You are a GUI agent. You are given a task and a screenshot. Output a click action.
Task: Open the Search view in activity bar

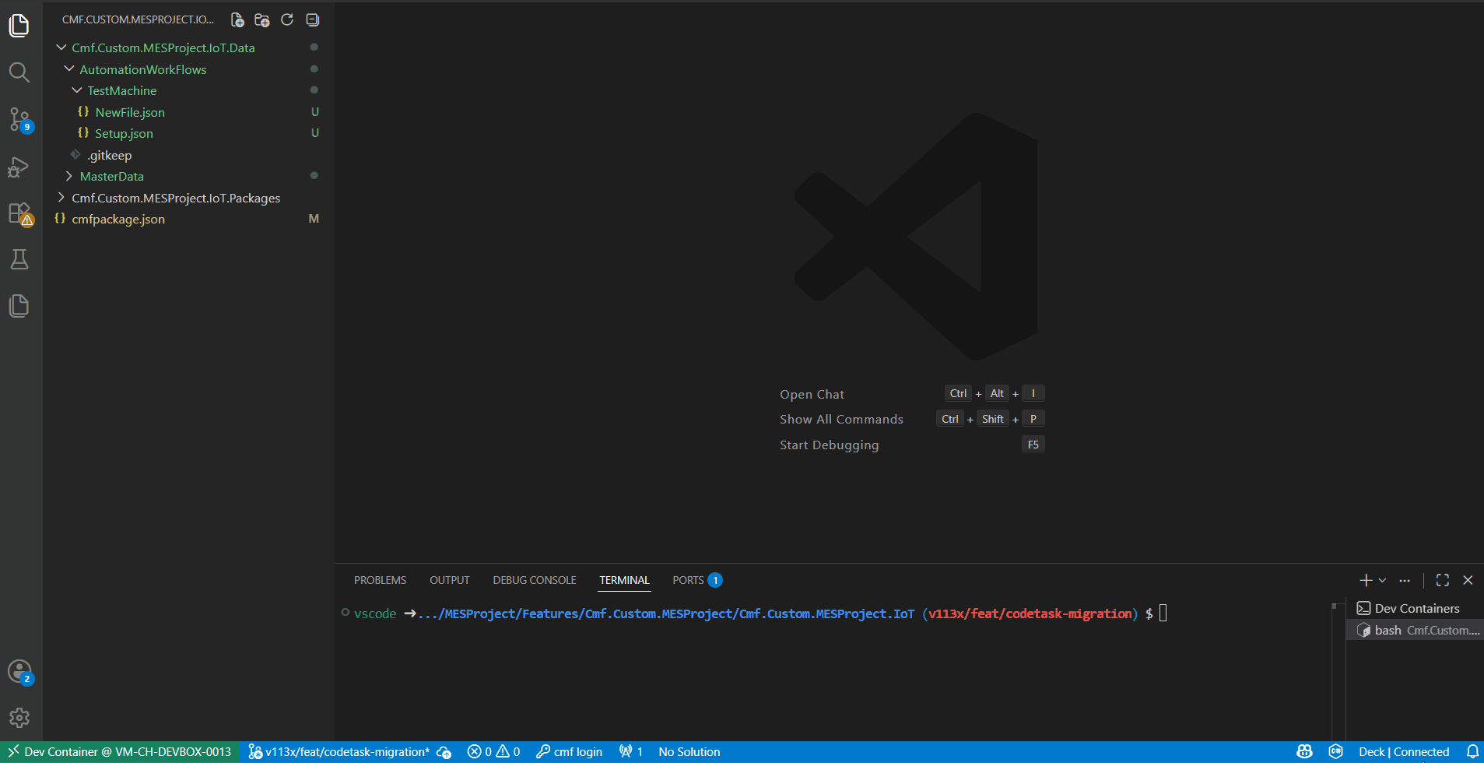pos(19,72)
